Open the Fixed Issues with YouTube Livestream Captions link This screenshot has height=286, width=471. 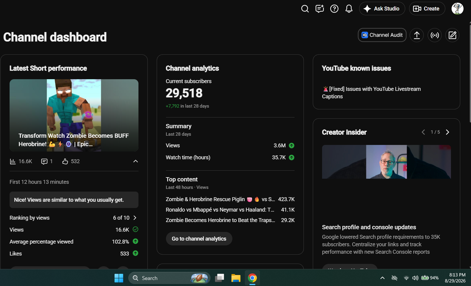click(x=371, y=93)
